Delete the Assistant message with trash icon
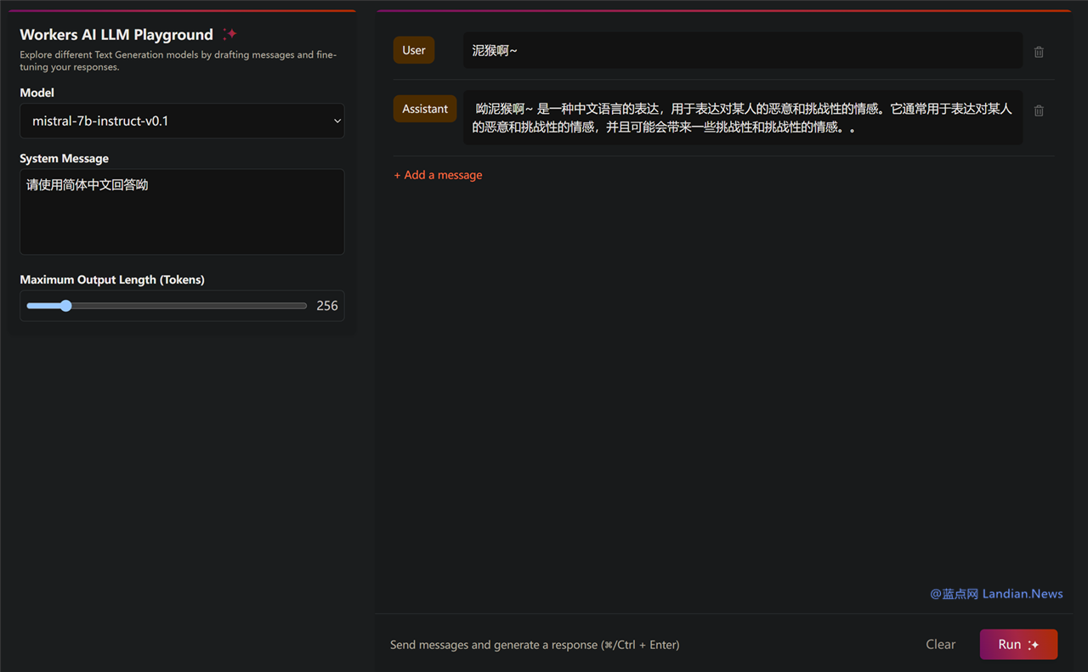Screen dimensions: 1088x672 click(1039, 110)
